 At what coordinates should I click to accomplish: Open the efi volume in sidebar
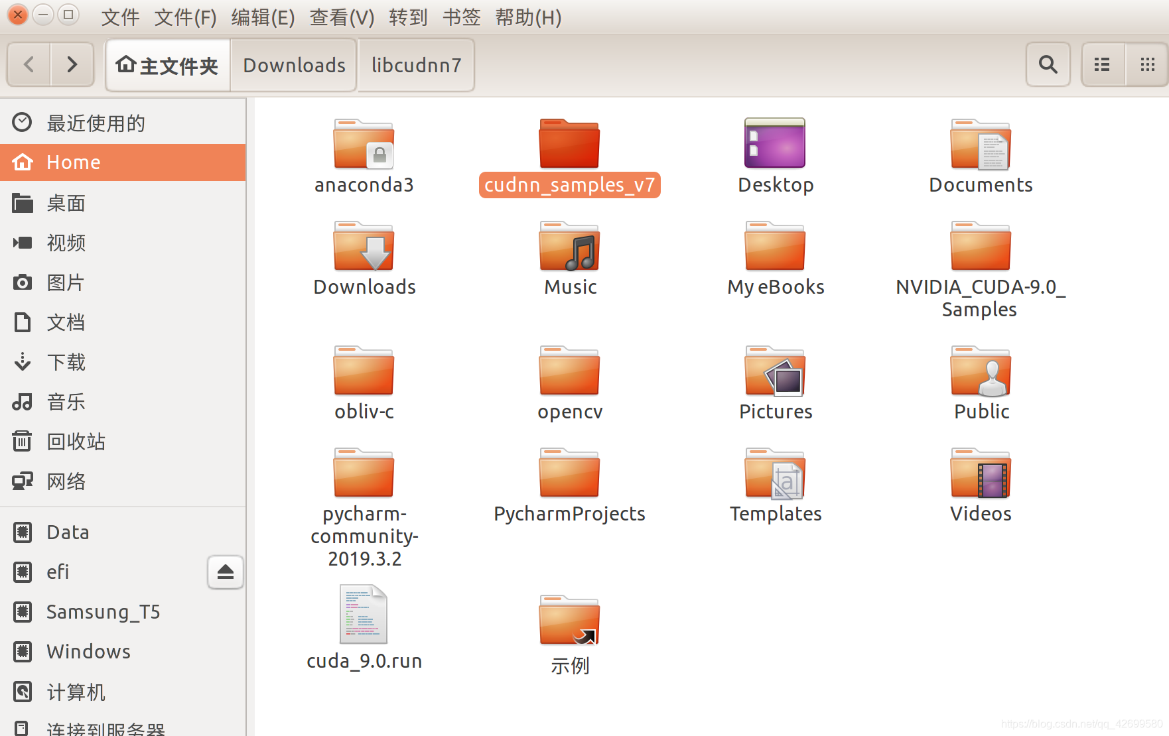pos(103,572)
